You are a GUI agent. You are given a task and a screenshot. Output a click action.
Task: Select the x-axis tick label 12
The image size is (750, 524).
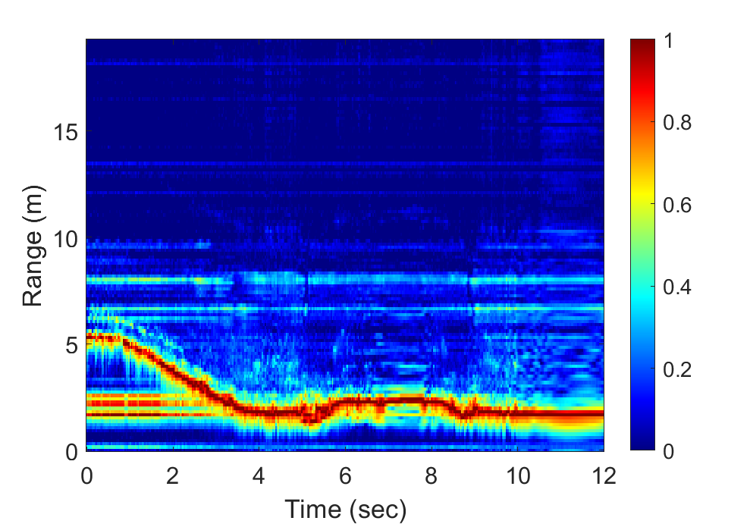coord(604,476)
